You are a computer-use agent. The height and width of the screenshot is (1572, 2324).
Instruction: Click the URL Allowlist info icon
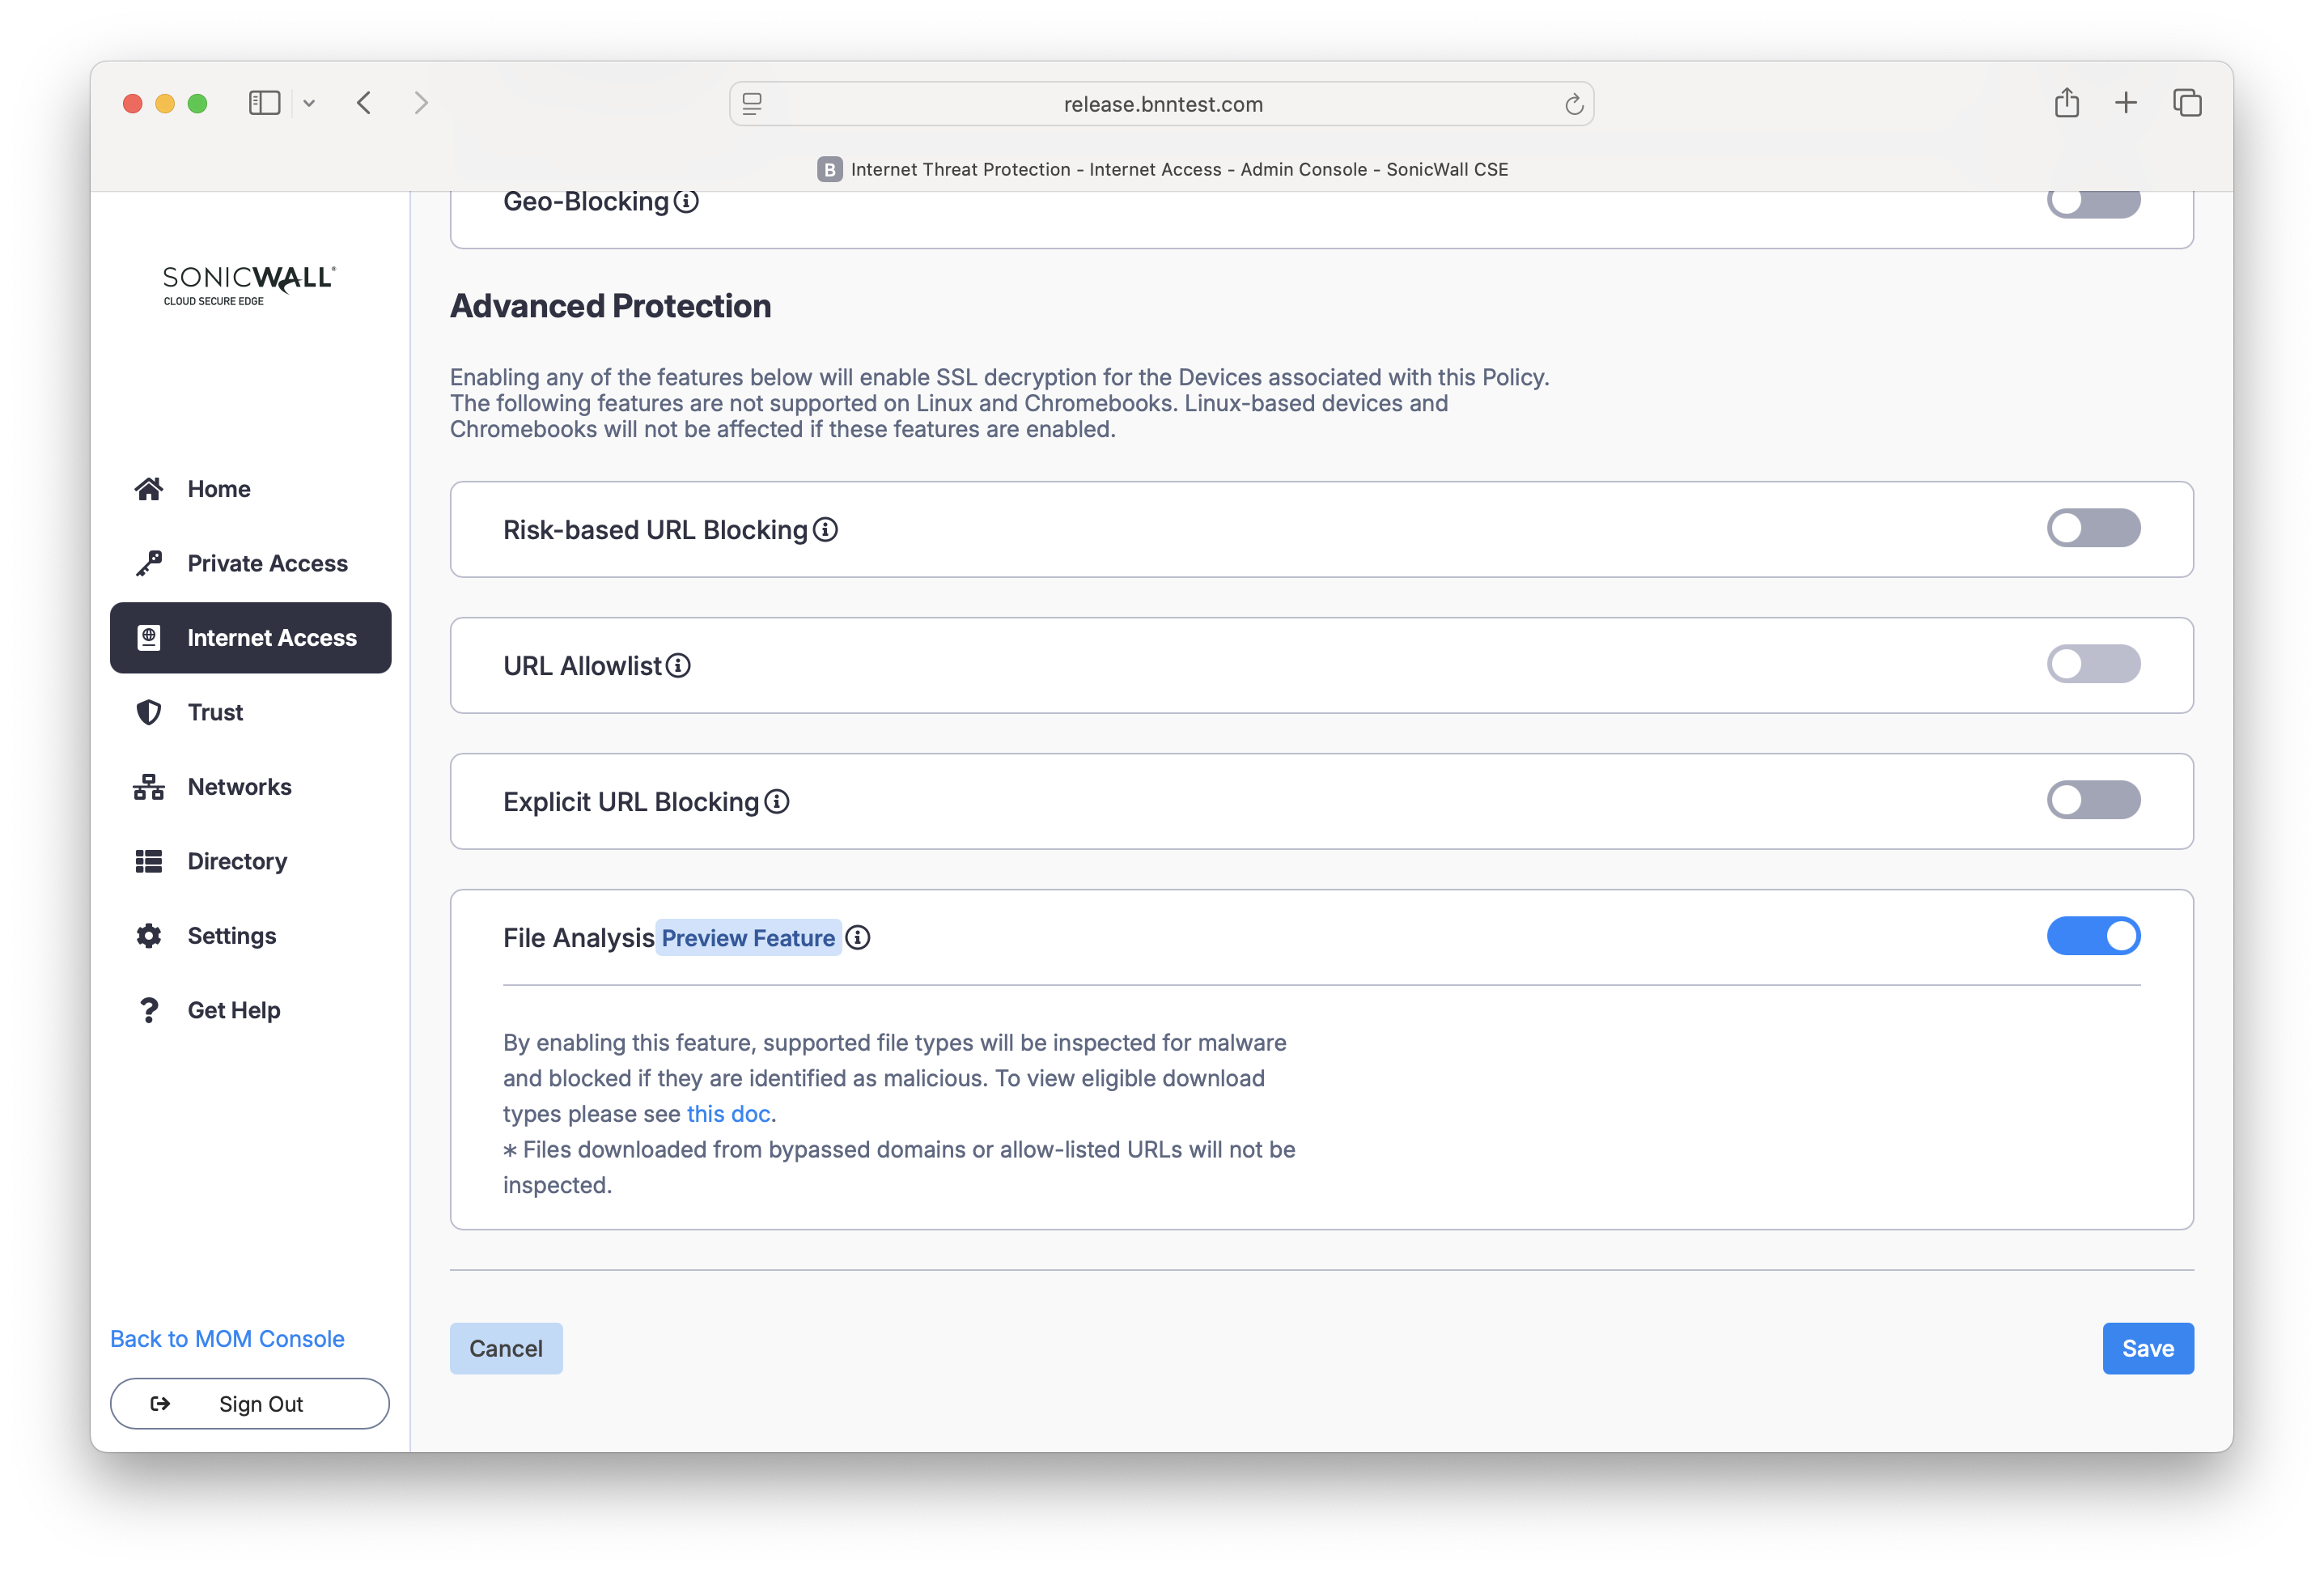[678, 665]
